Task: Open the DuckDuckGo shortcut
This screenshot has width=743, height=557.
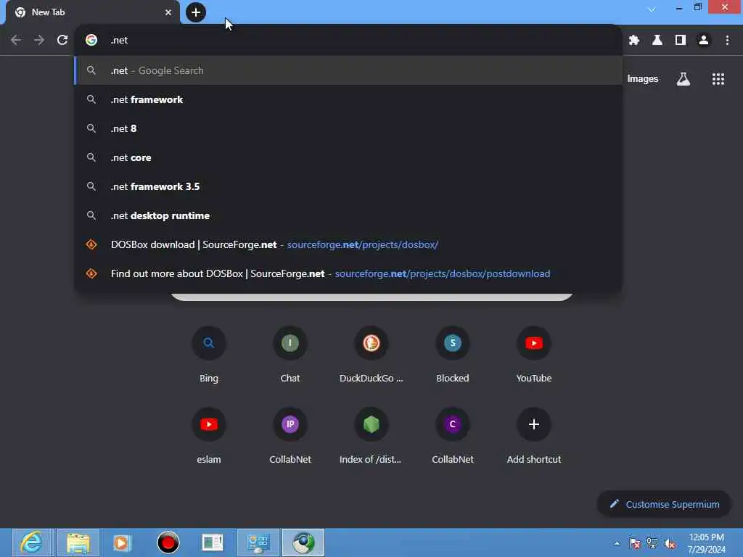Action: point(371,355)
